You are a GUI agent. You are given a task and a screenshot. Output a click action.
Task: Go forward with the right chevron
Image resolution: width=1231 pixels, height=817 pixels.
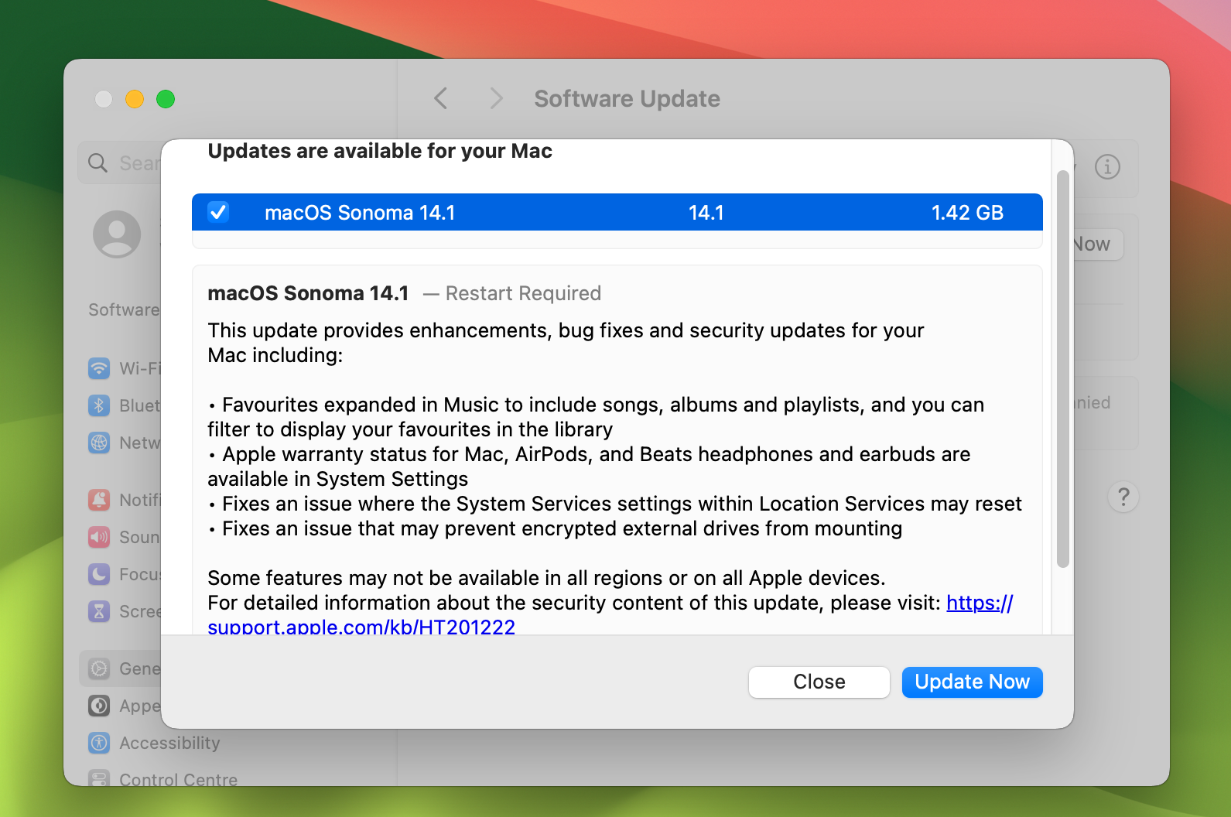(x=496, y=98)
